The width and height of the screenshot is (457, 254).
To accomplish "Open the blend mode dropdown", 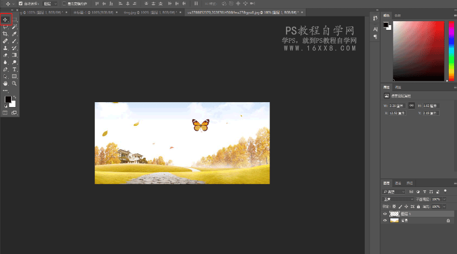I will point(398,200).
